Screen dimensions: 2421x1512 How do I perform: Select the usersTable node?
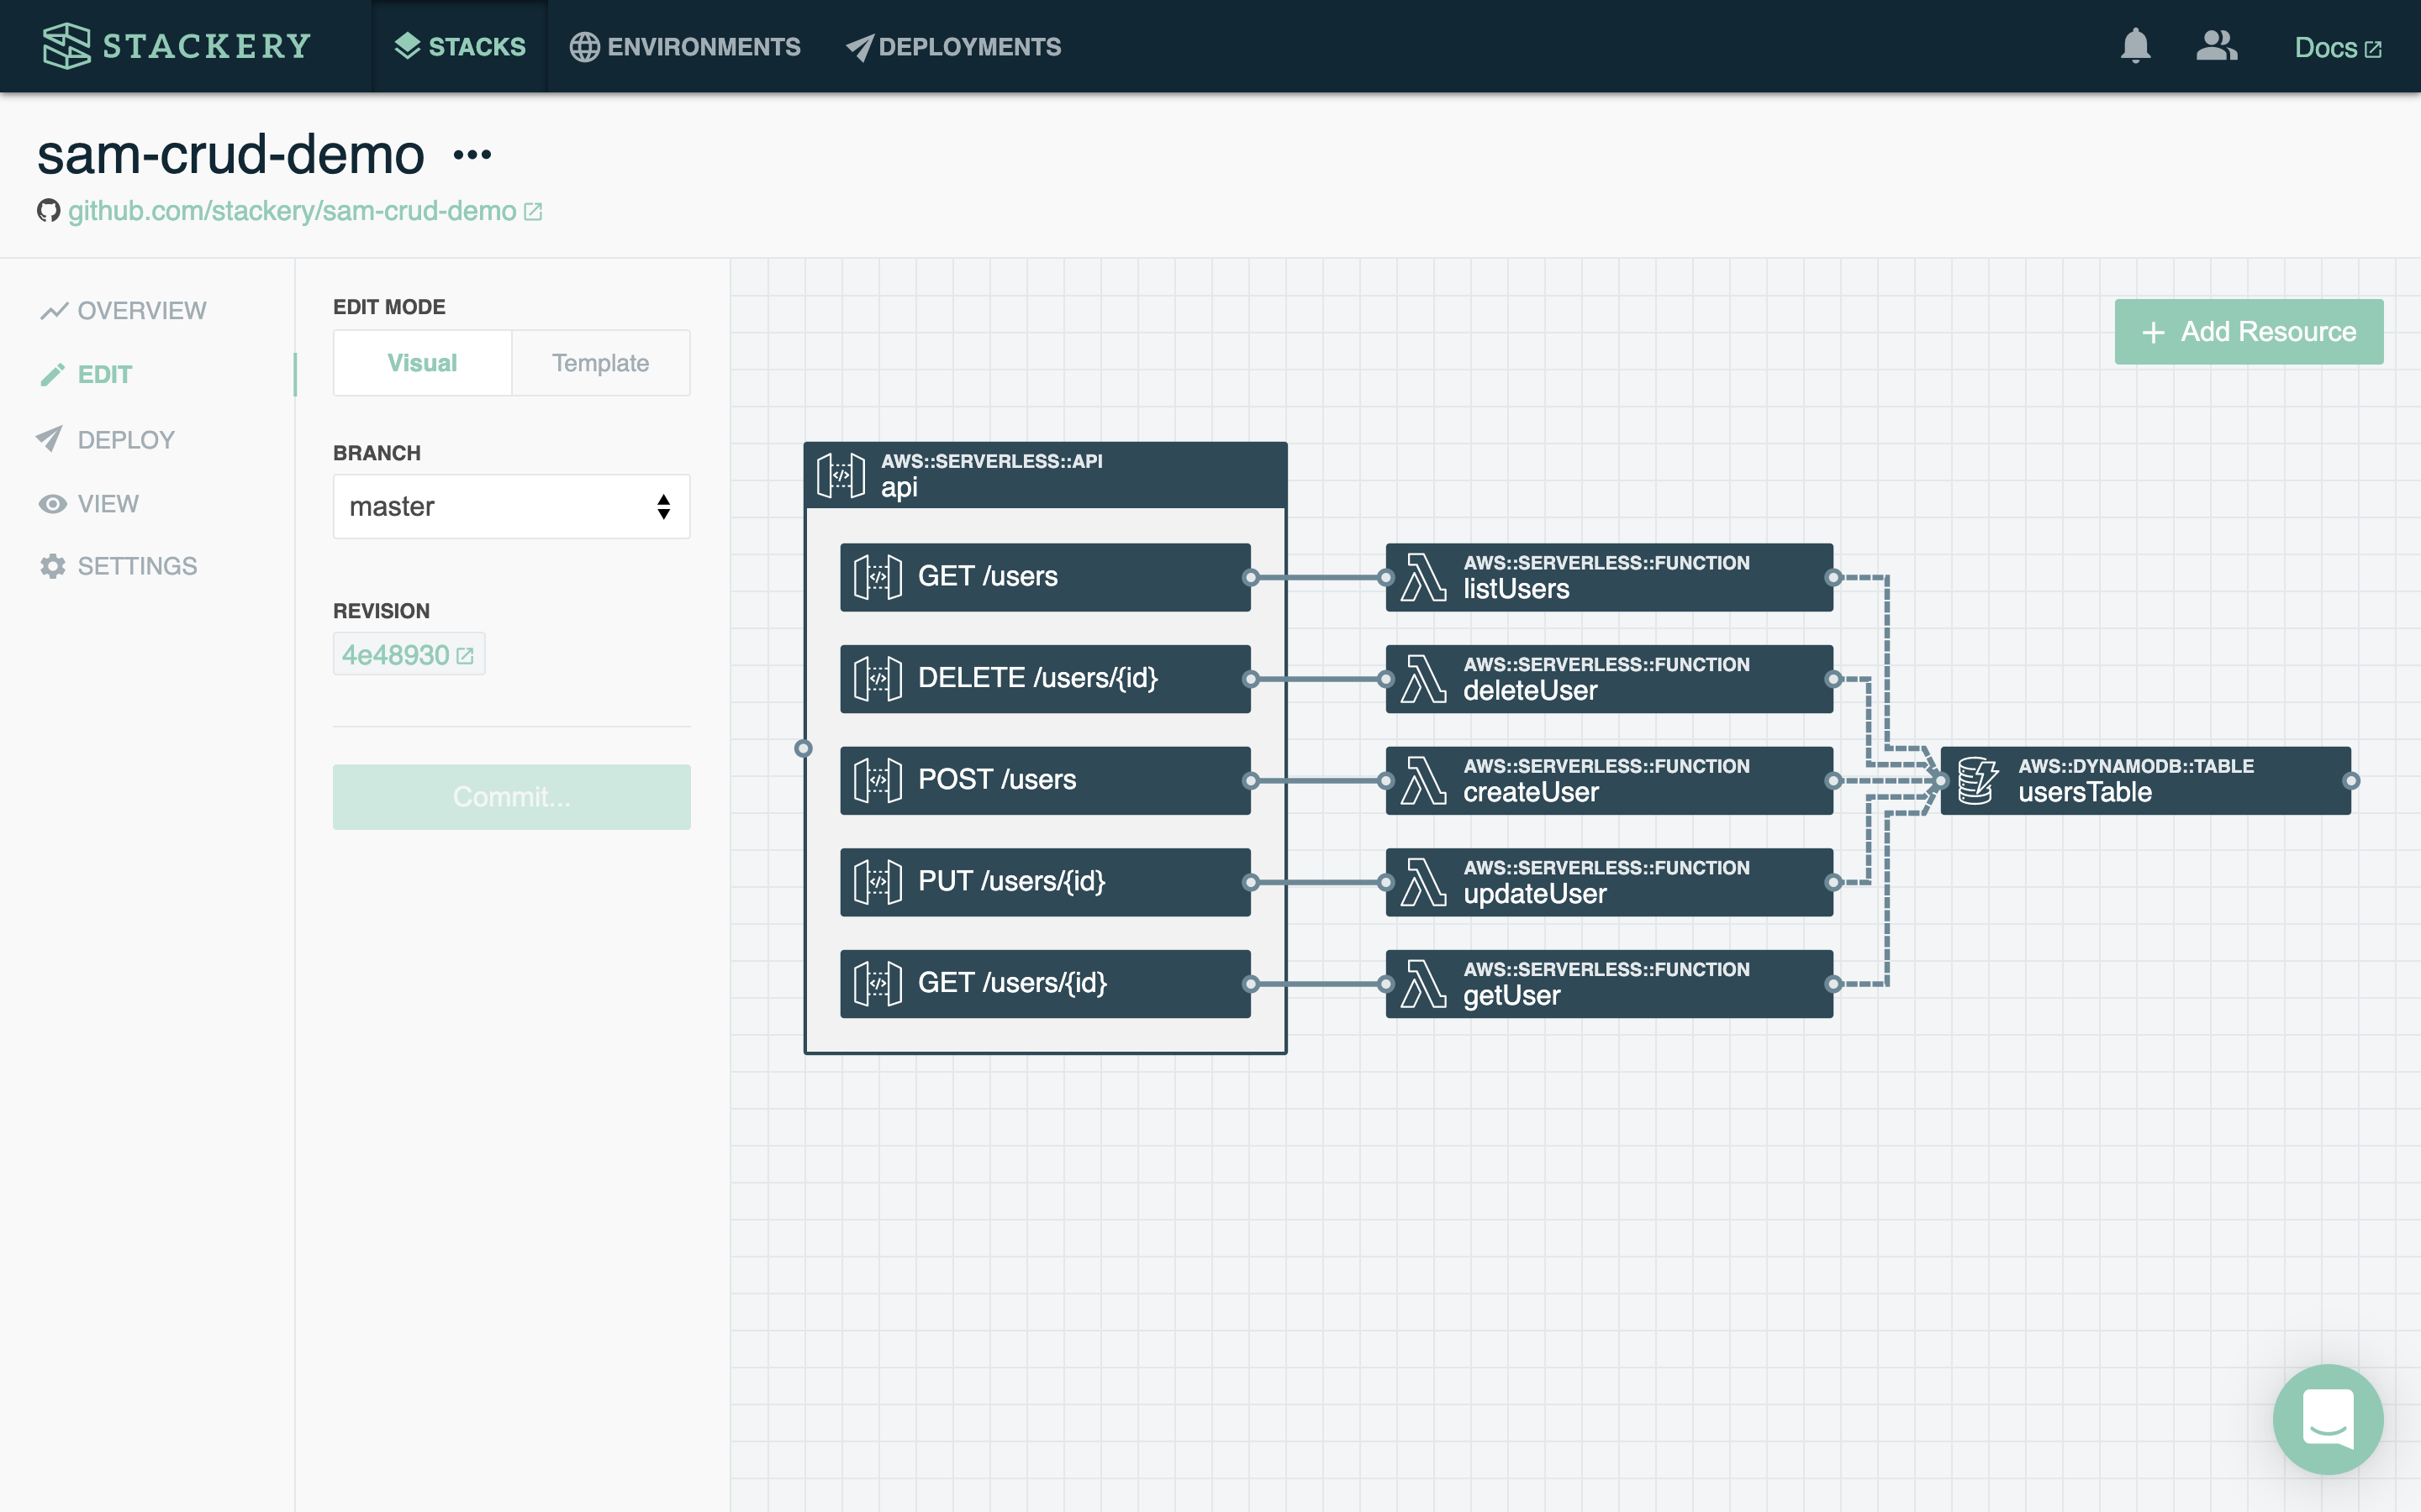pos(2145,781)
